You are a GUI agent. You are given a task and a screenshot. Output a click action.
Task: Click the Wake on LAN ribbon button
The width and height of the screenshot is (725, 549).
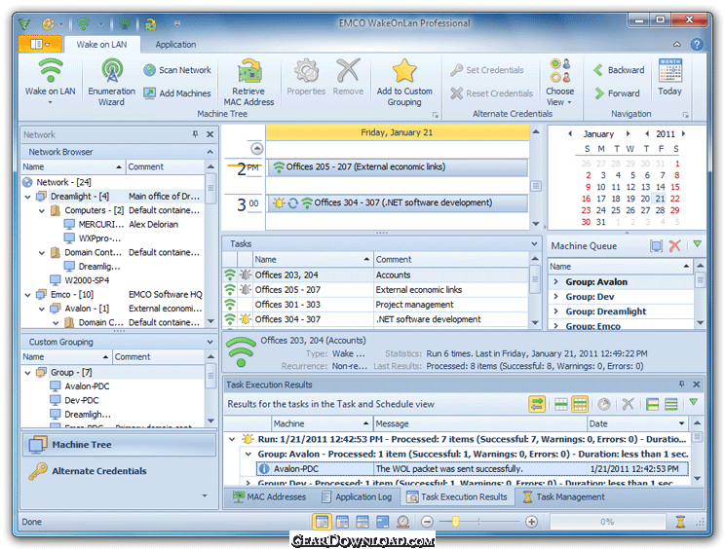[x=50, y=81]
